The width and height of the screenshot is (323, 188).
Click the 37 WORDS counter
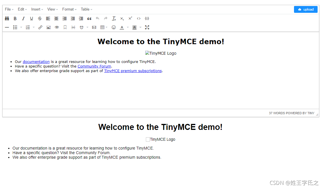pos(277,113)
